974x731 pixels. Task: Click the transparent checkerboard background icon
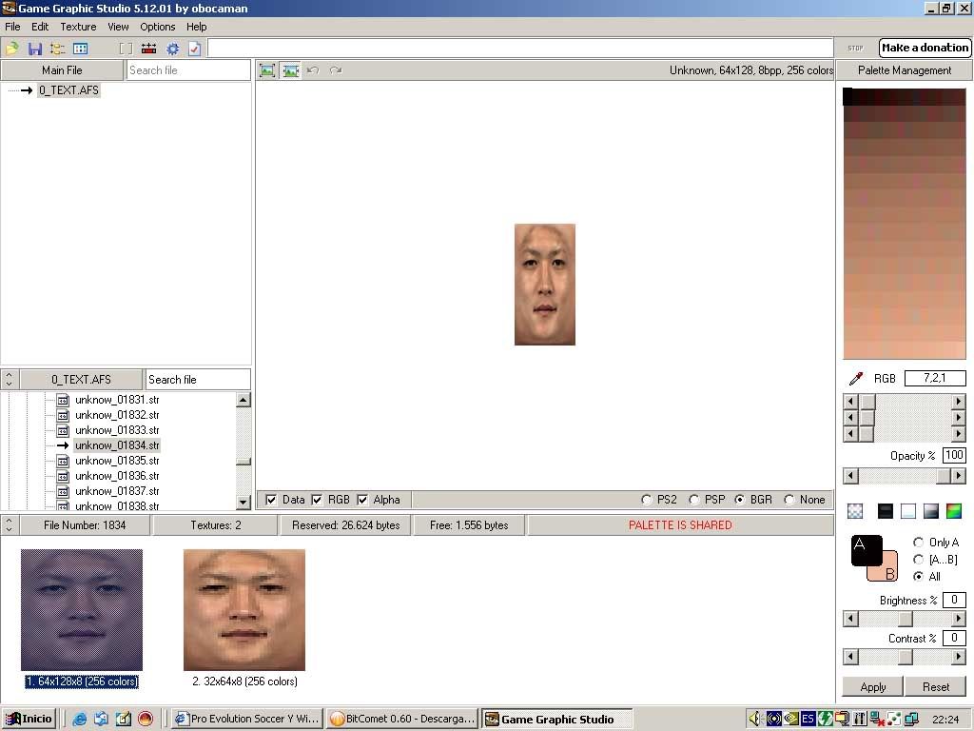[x=855, y=511]
